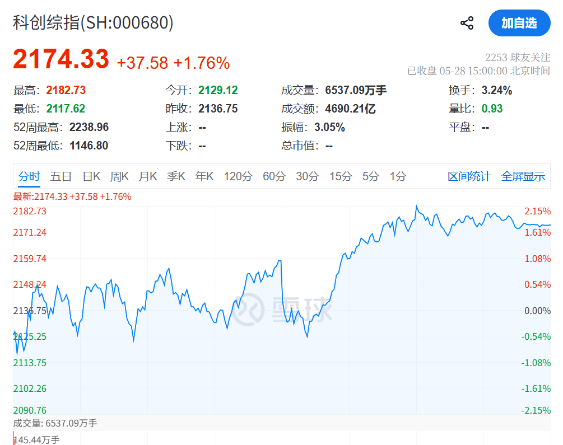The image size is (563, 445).
Task: Click the 145.44万手 volume axis label
Action: 36,440
